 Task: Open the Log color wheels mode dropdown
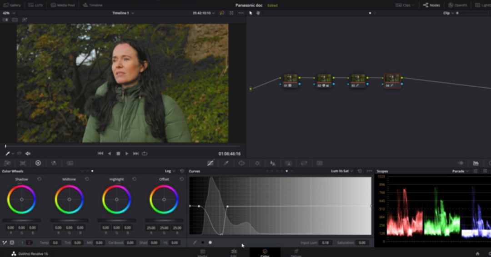point(170,171)
